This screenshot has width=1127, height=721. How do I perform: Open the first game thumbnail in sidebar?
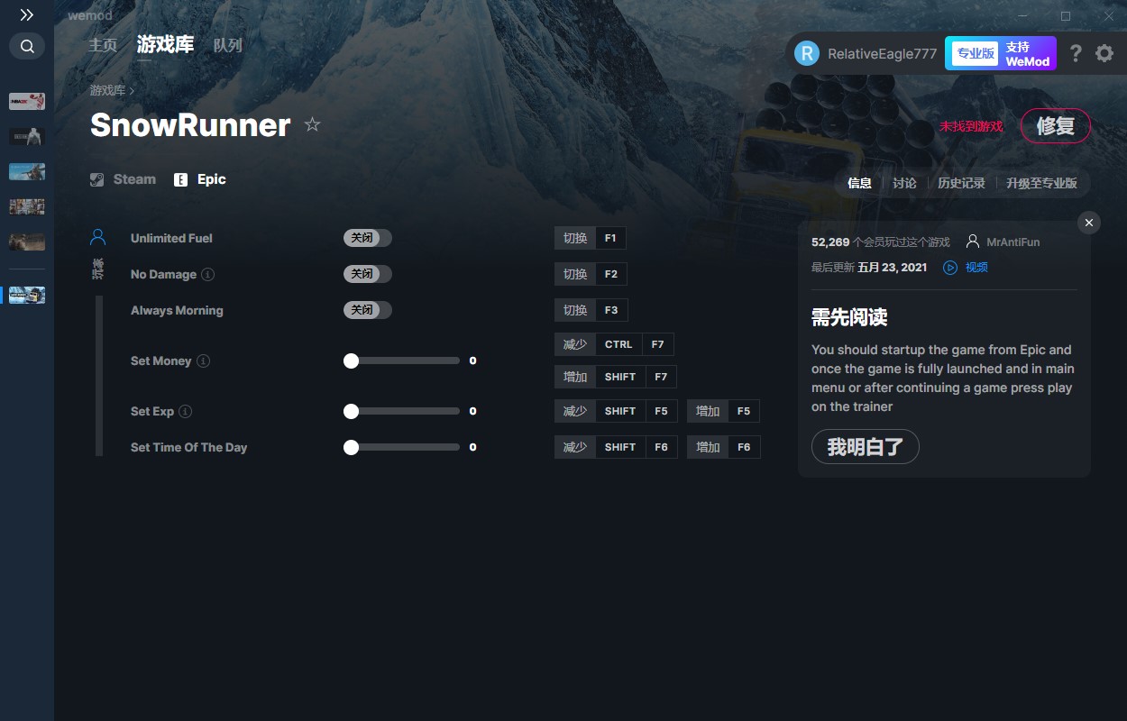point(27,101)
